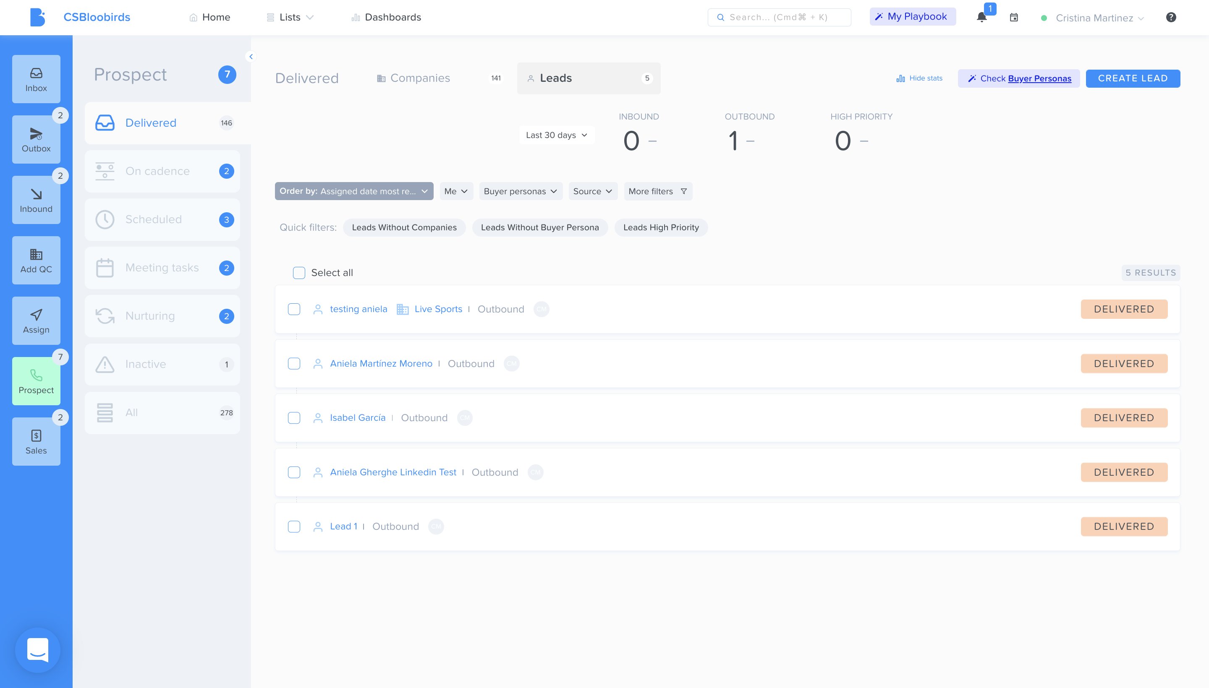The height and width of the screenshot is (688, 1209).
Task: Select Scheduled in Prospect panel
Action: [162, 220]
